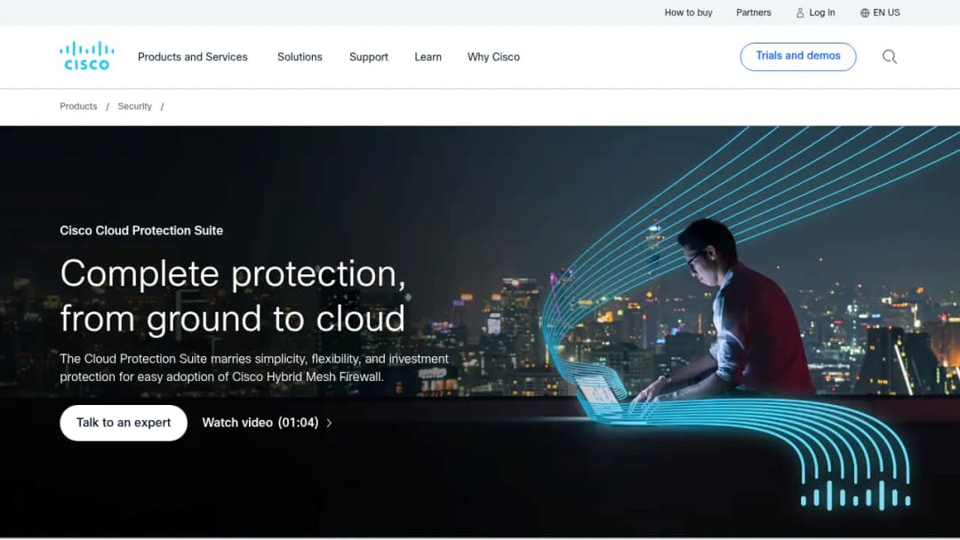Go to How to buy

688,12
